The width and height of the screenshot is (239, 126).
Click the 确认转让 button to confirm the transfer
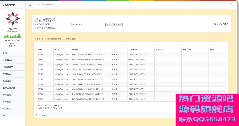118,24
